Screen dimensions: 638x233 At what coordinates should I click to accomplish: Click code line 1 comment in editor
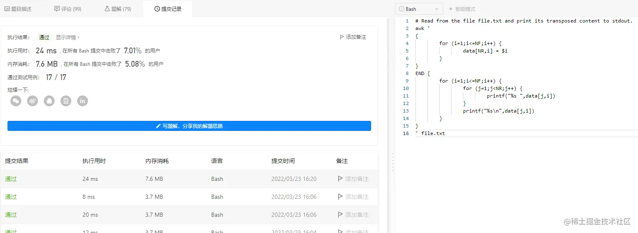click(x=524, y=21)
